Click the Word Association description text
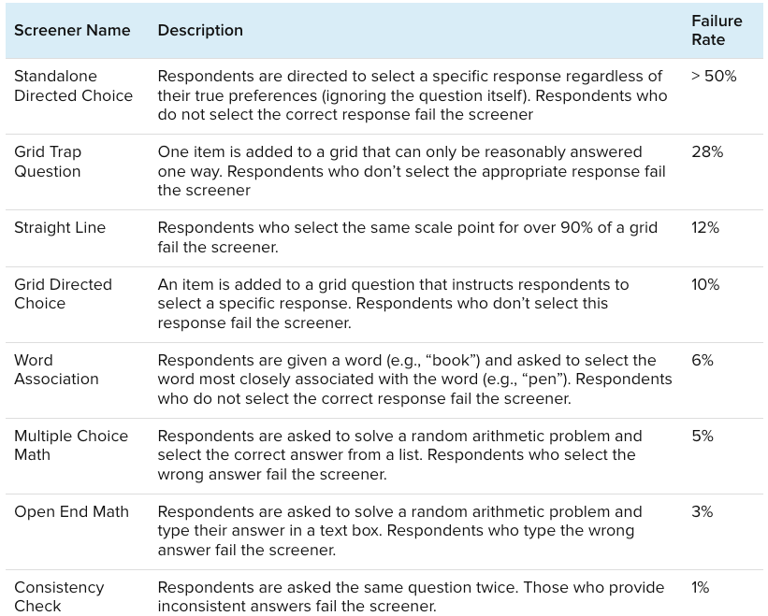The height and width of the screenshot is (616, 768). point(414,380)
